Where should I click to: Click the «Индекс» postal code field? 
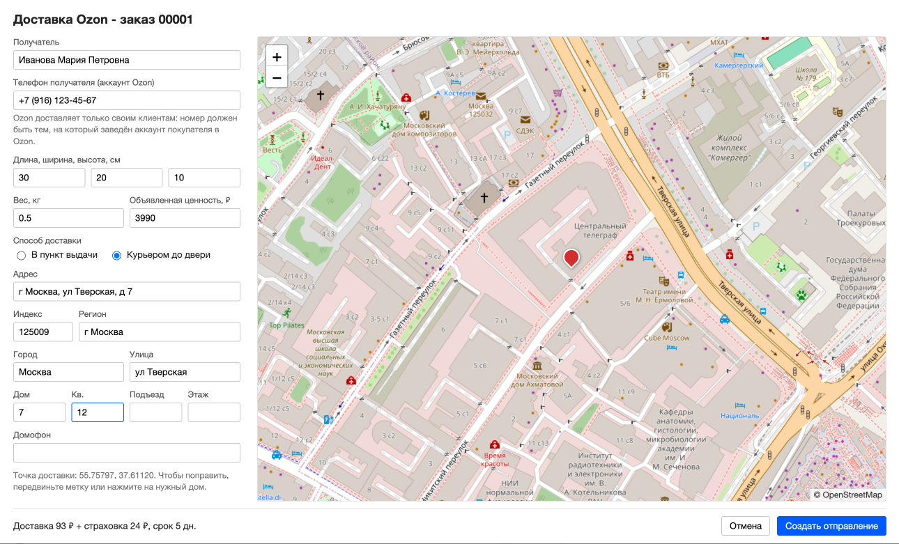point(43,332)
